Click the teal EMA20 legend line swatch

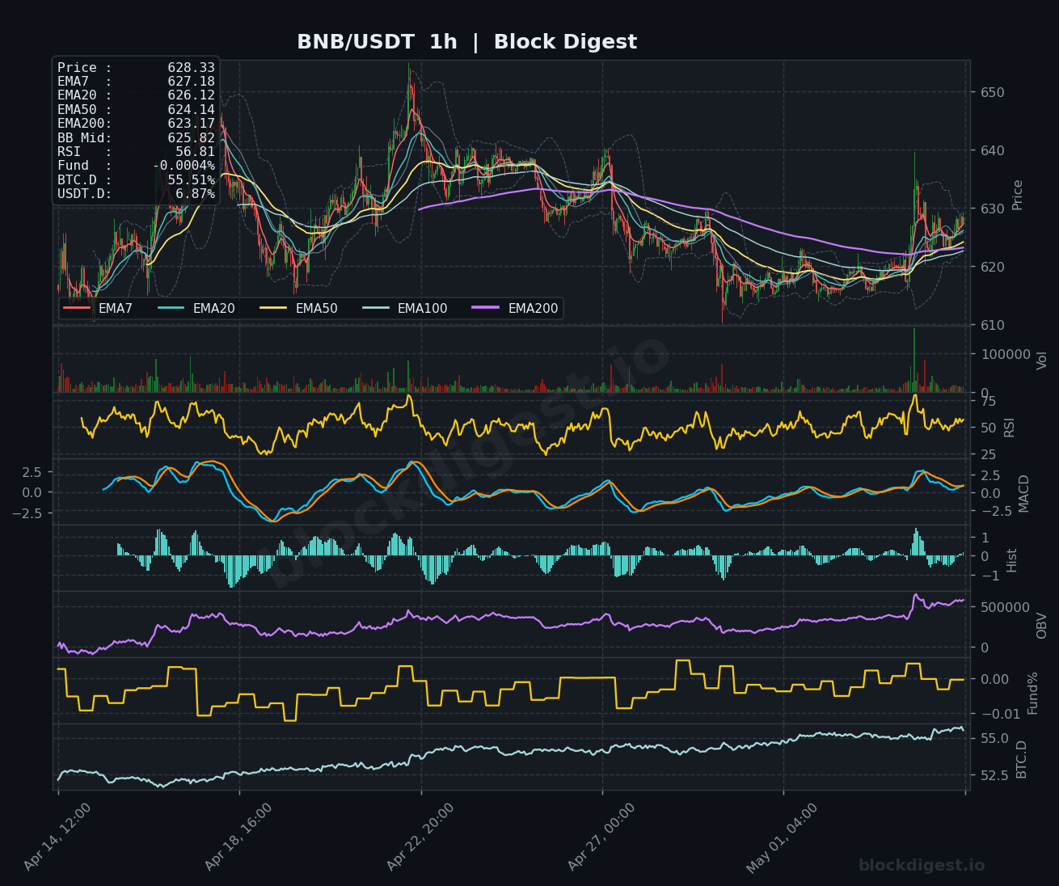pyautogui.click(x=171, y=308)
